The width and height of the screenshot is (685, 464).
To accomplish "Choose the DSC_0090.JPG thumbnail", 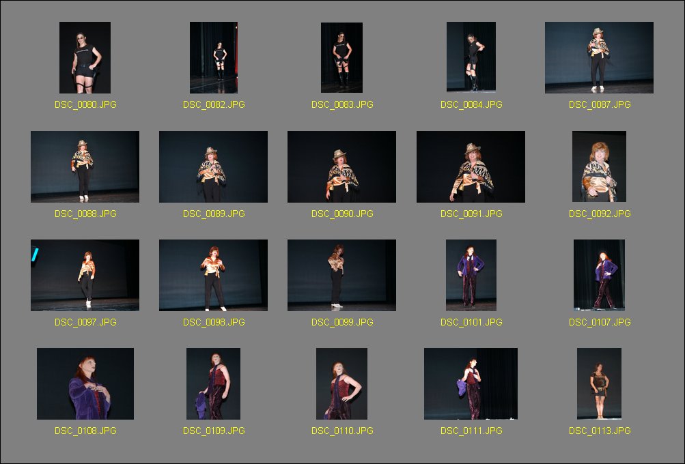I will 341,166.
